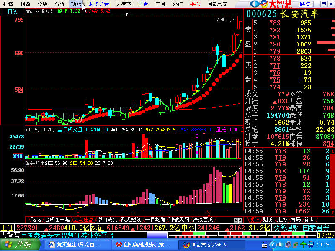Switch to the 双向成交 indicator tab
Screen dimensions: 335x251
pyautogui.click(x=107, y=220)
